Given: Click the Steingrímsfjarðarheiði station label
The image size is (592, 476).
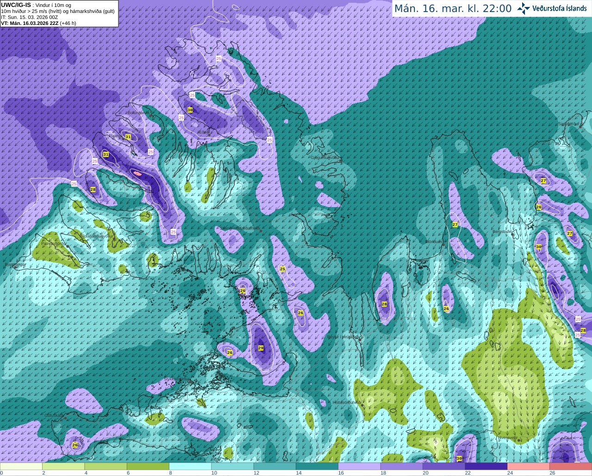Looking at the screenshot, I should [x=240, y=228].
